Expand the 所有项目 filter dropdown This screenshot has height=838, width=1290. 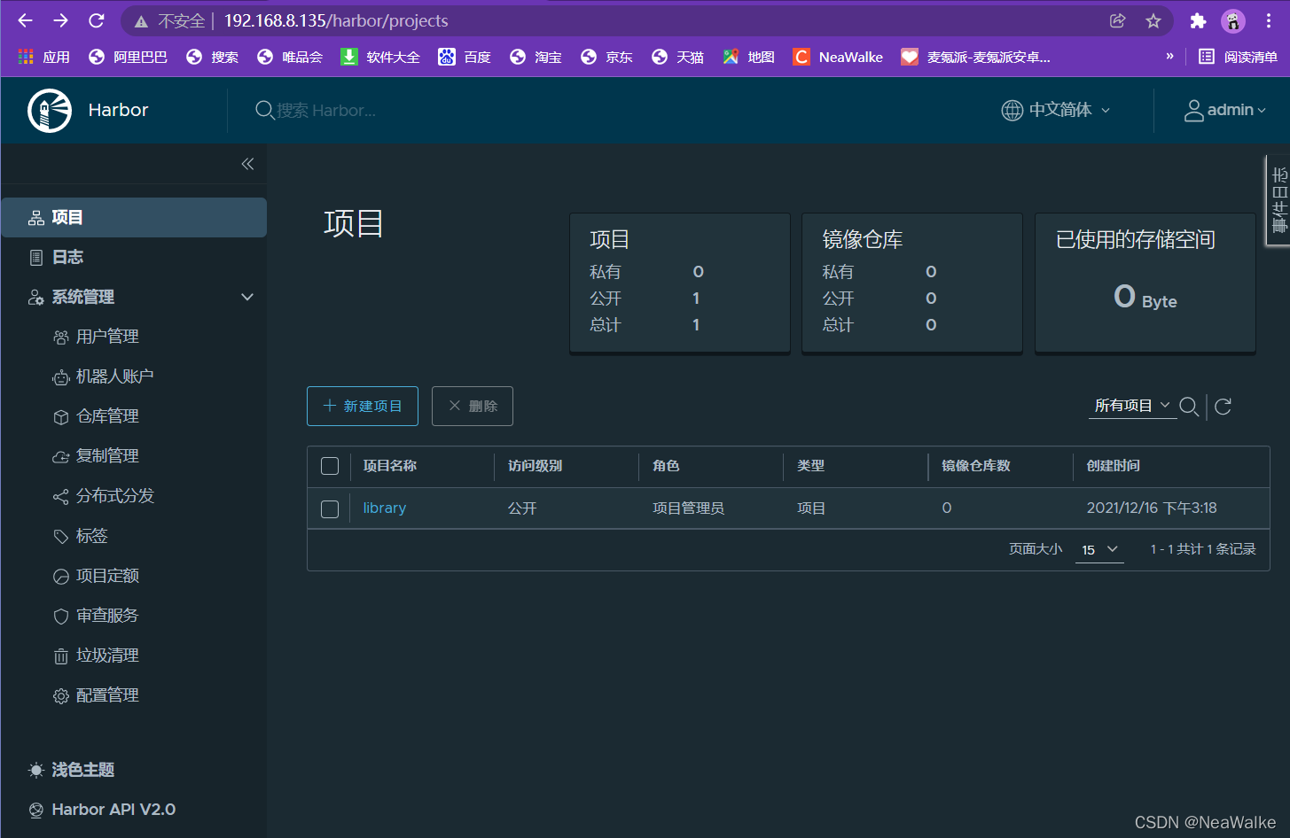(1132, 407)
